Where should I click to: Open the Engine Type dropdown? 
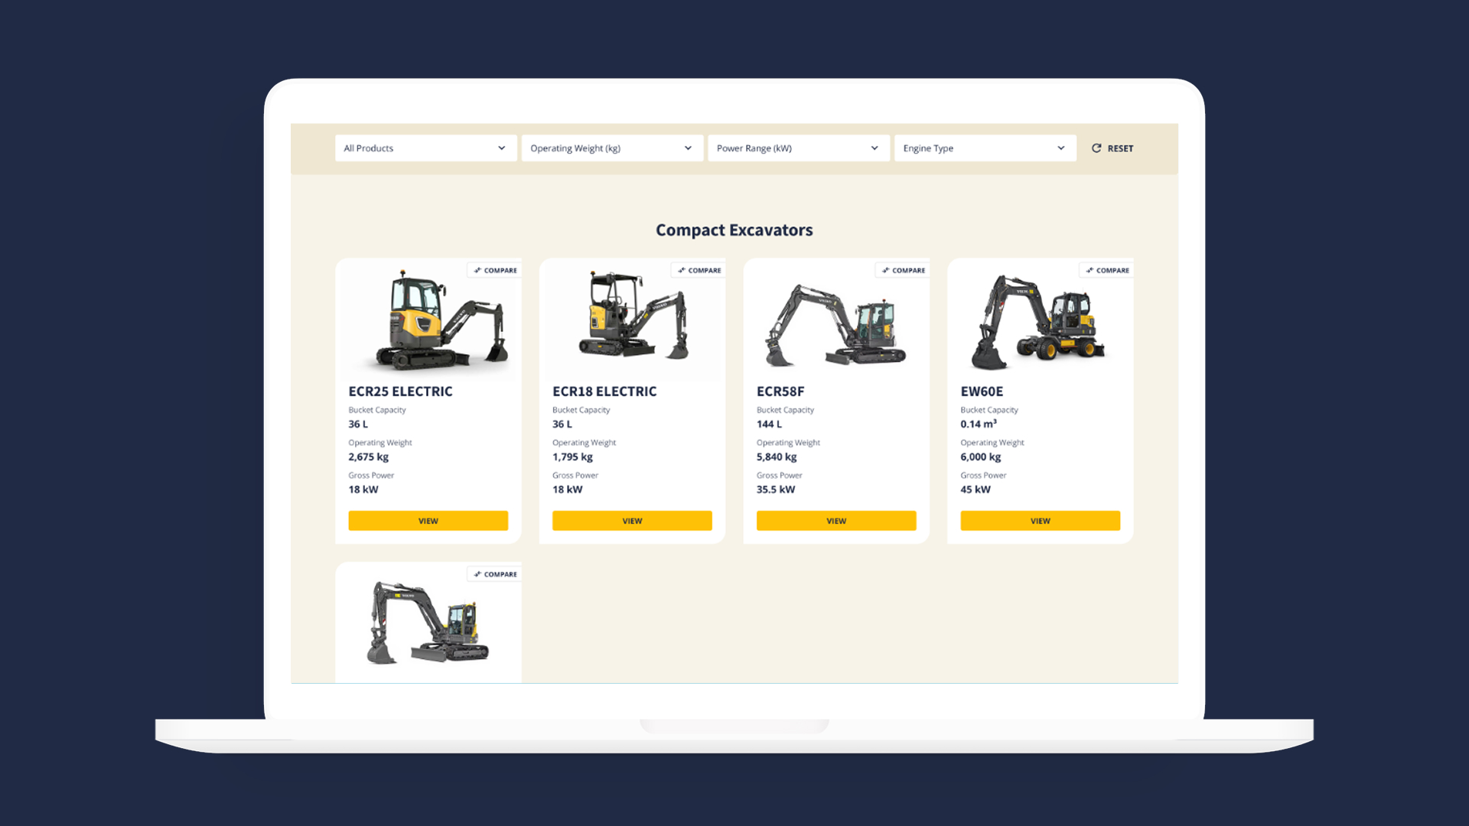click(x=985, y=148)
